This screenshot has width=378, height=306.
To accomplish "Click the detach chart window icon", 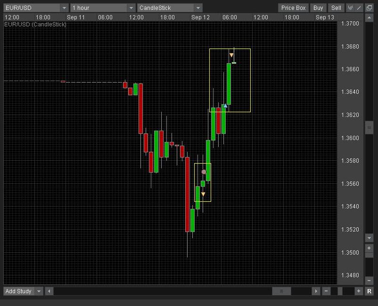I will 369,8.
